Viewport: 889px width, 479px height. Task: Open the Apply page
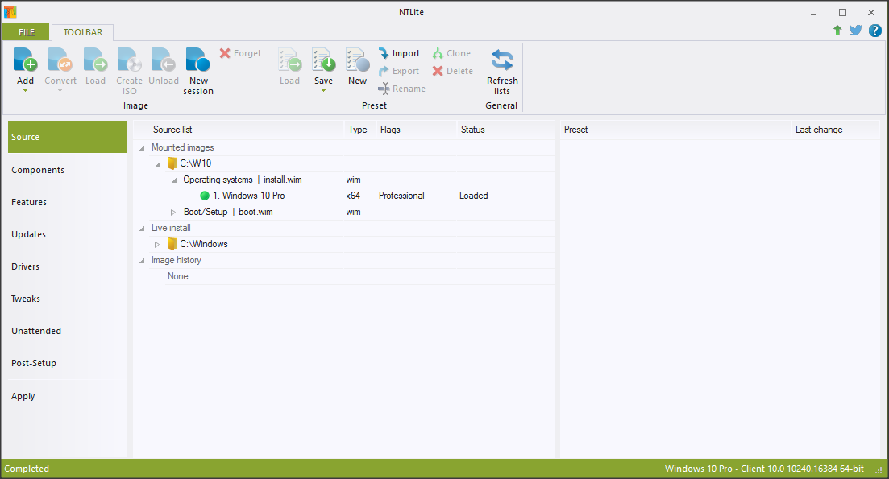click(x=23, y=396)
